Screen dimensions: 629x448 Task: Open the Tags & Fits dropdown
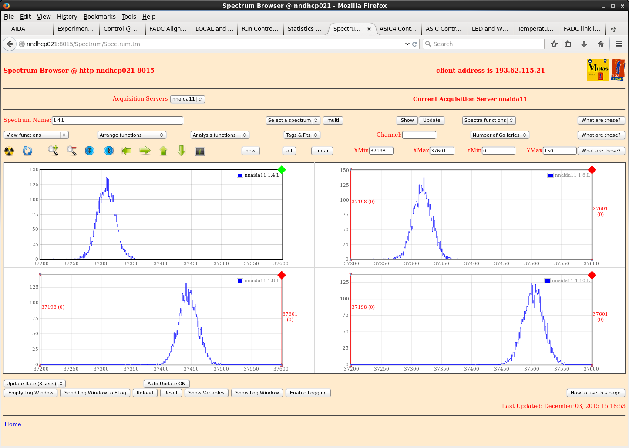(302, 135)
